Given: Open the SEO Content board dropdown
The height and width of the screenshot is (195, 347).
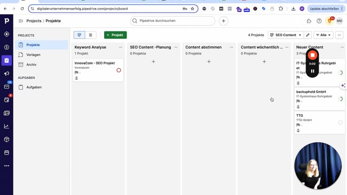Looking at the screenshot, I should (x=286, y=35).
